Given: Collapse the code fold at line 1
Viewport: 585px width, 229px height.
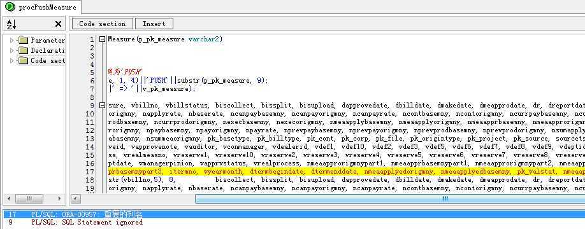Looking at the screenshot, I should point(102,39).
